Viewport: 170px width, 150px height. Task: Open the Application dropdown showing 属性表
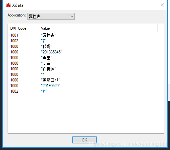tap(51, 16)
